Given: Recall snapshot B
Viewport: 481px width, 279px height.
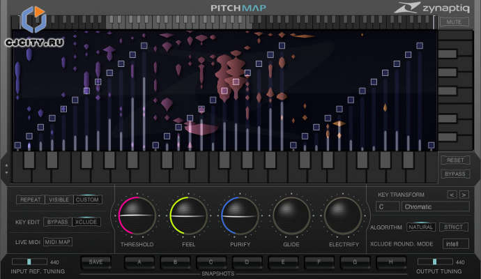Looking at the screenshot, I should 175,262.
